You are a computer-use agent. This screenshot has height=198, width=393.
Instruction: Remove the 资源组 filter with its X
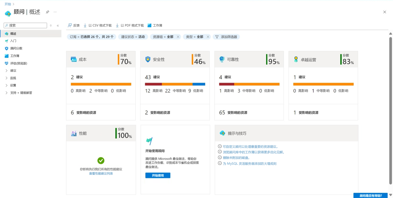178,37
